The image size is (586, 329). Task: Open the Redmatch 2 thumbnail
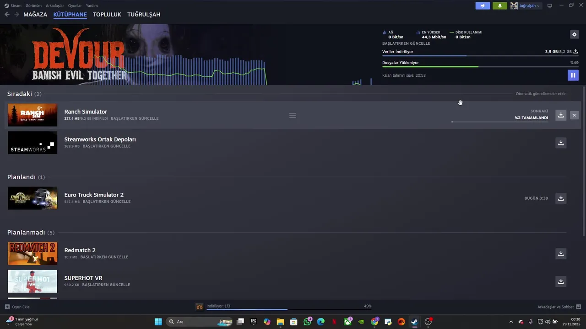coord(33,254)
